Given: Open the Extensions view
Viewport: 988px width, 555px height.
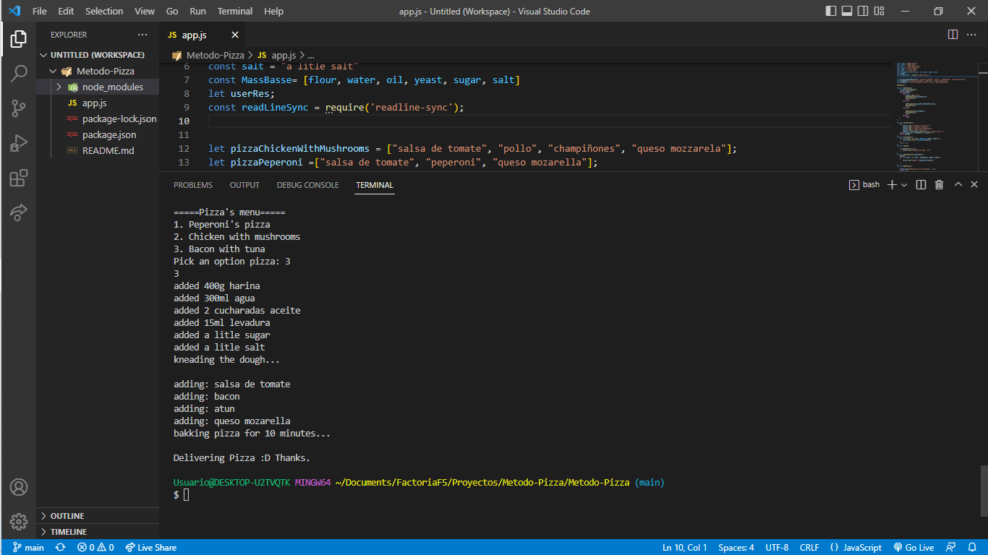Looking at the screenshot, I should [18, 178].
